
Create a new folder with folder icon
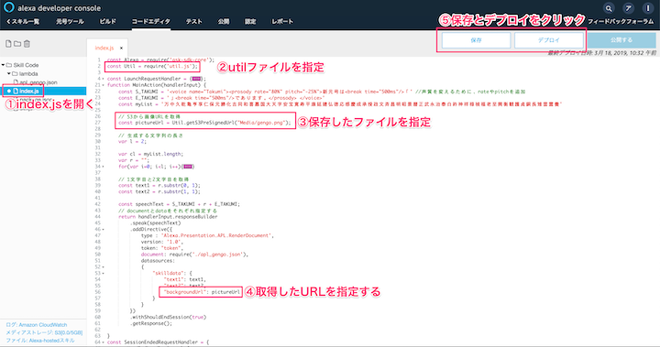[x=17, y=44]
